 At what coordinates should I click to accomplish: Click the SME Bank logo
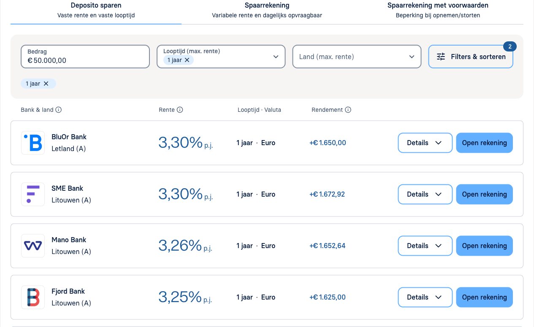click(33, 194)
